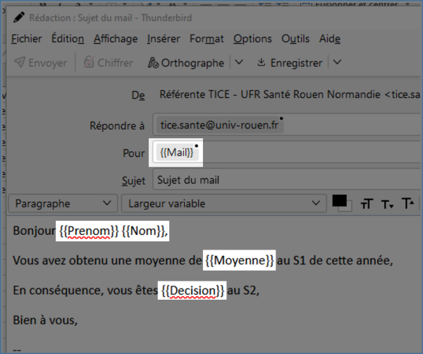
Task: Click the Enregistrer save button
Action: pos(290,63)
